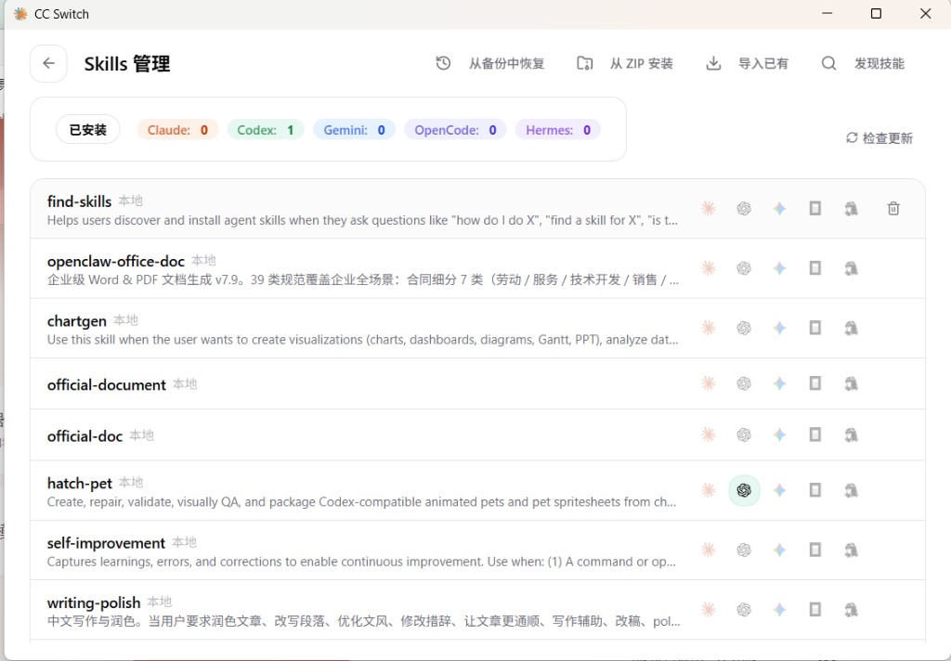This screenshot has height=661, width=951.
Task: Enable Gemini for hatch-pet
Action: [780, 490]
